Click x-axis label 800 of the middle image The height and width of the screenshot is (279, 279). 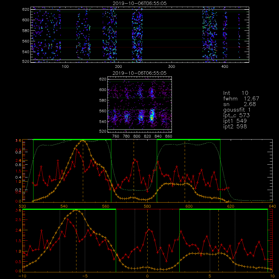[x=137, y=136]
